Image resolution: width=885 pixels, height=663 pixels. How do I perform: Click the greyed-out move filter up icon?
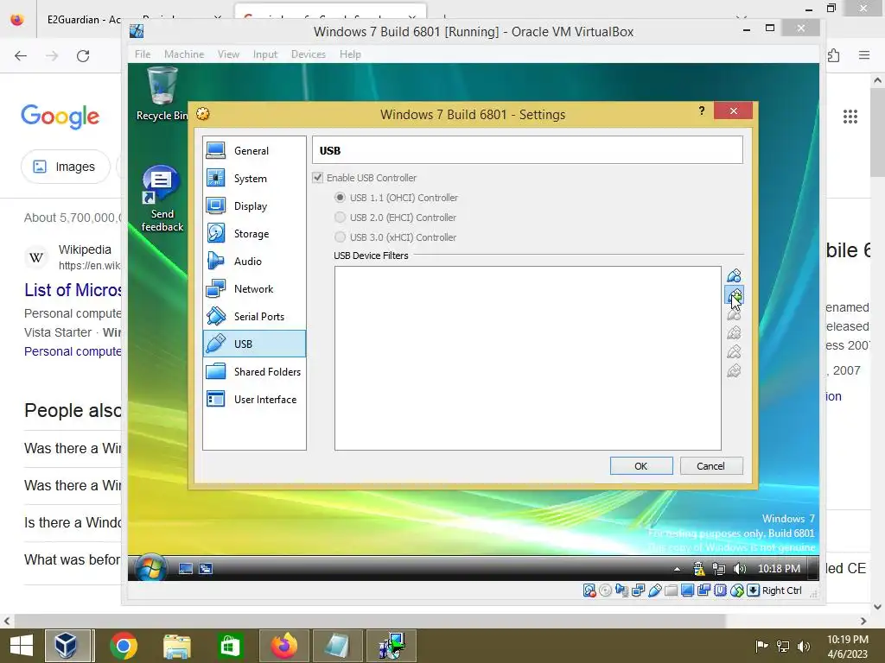click(x=734, y=352)
